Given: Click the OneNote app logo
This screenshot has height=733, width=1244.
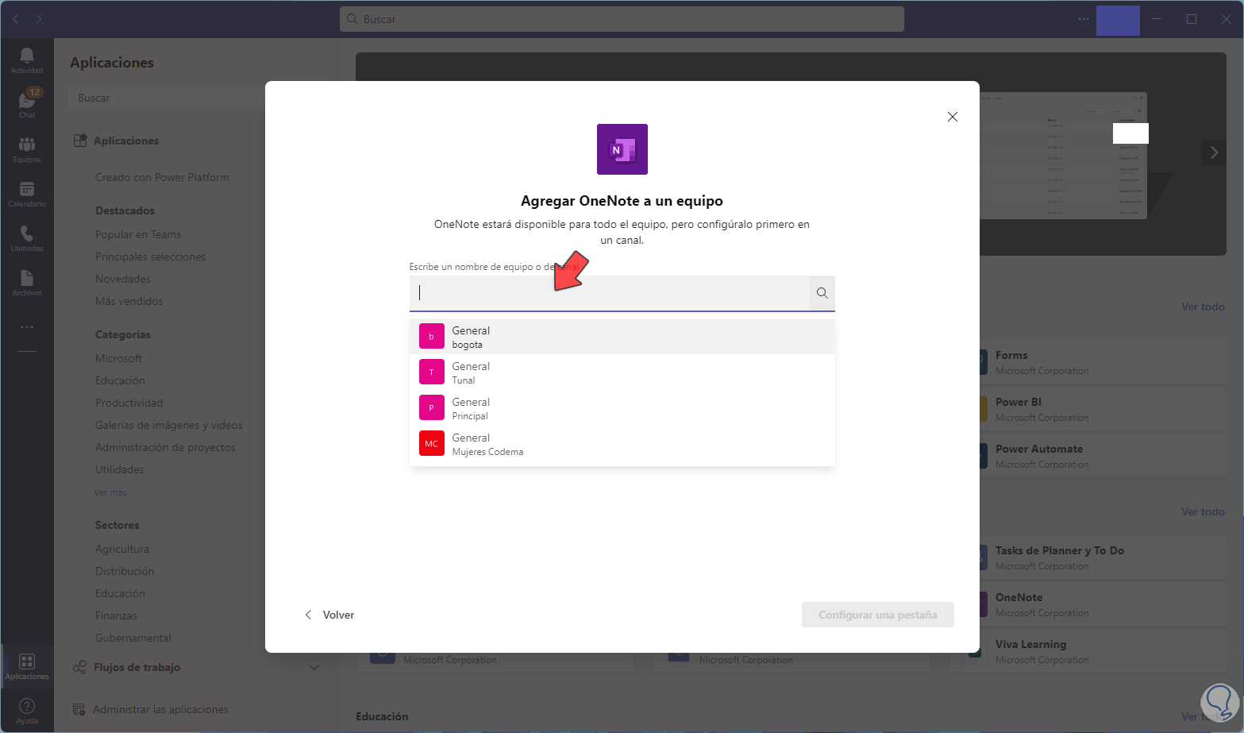Looking at the screenshot, I should click(x=622, y=149).
